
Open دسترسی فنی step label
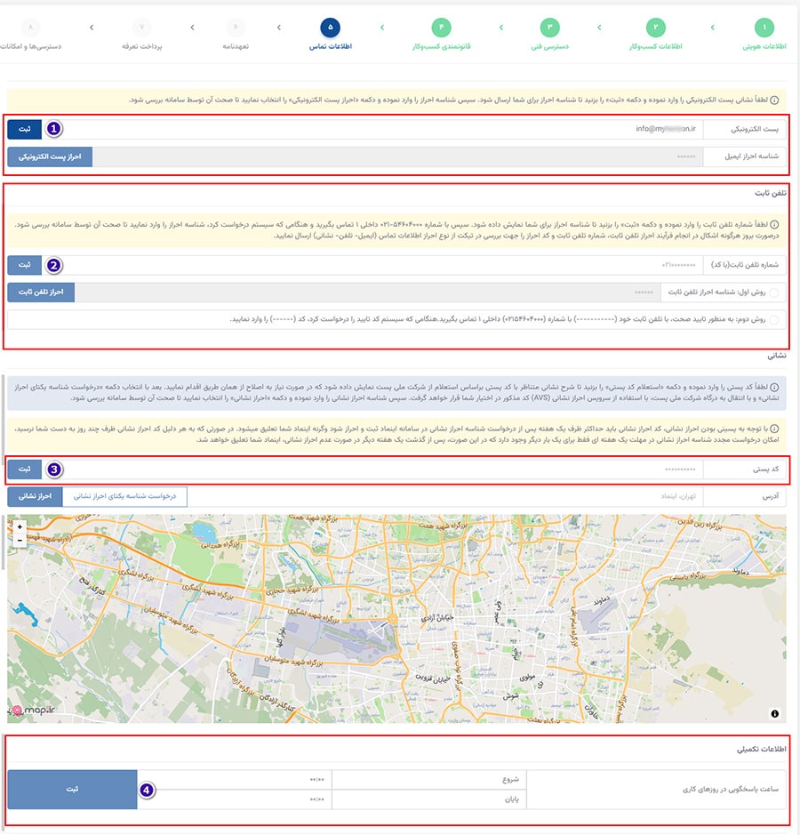click(x=550, y=47)
